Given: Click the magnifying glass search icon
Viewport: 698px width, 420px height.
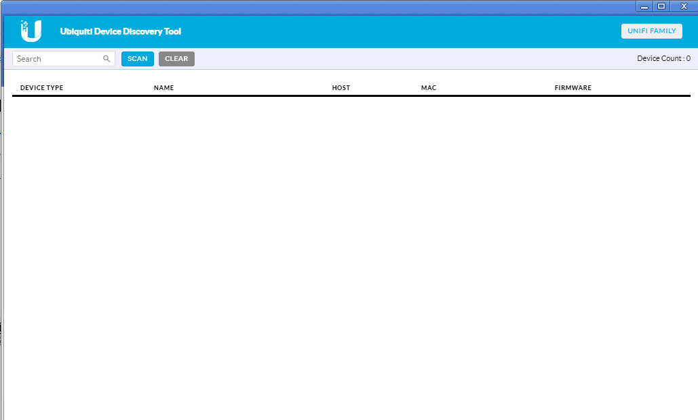Looking at the screenshot, I should pyautogui.click(x=106, y=59).
